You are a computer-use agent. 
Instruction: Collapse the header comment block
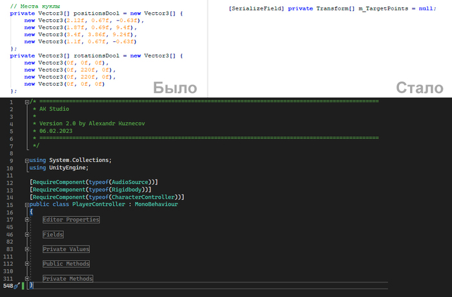(x=27, y=102)
